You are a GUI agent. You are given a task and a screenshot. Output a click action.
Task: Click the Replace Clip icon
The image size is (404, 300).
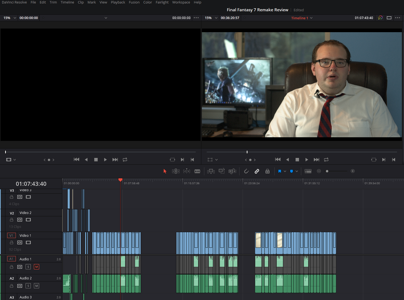pos(232,171)
